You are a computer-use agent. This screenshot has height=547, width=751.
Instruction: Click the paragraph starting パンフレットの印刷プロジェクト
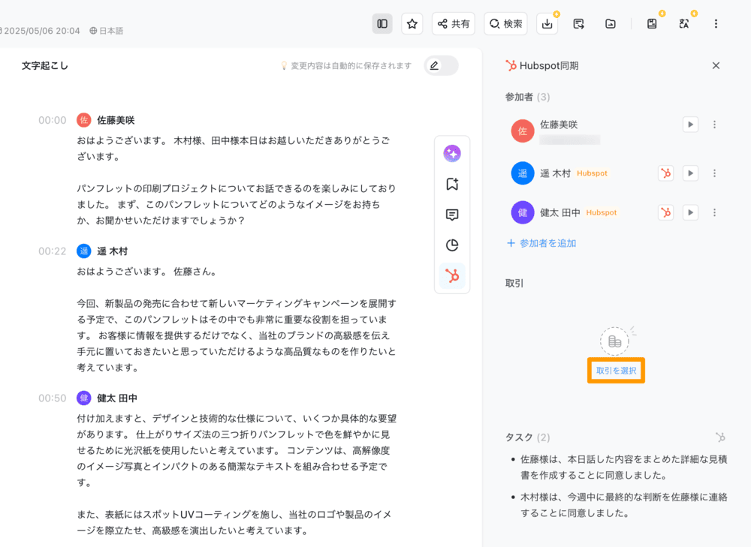[x=237, y=204]
